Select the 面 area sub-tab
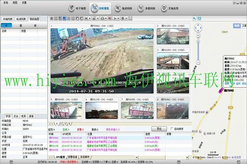Viewport: 247px width, 164px height. pyautogui.click(x=21, y=25)
